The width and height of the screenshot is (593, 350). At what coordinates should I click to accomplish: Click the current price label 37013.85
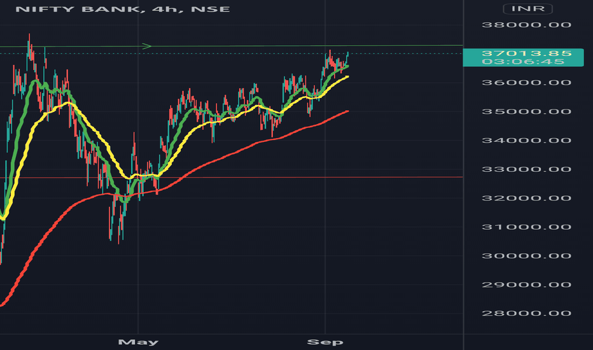[x=526, y=53]
